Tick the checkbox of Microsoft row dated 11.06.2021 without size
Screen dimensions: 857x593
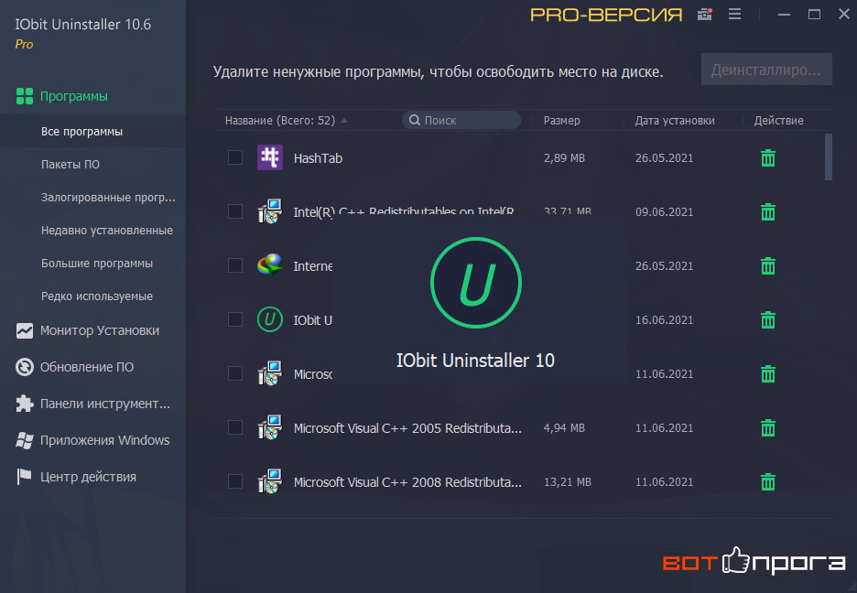(x=235, y=373)
